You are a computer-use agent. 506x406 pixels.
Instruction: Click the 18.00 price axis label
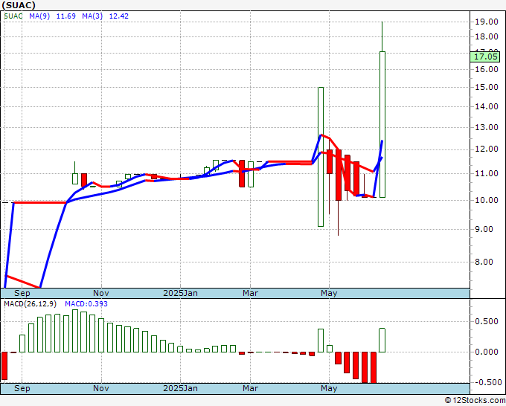[x=487, y=36]
